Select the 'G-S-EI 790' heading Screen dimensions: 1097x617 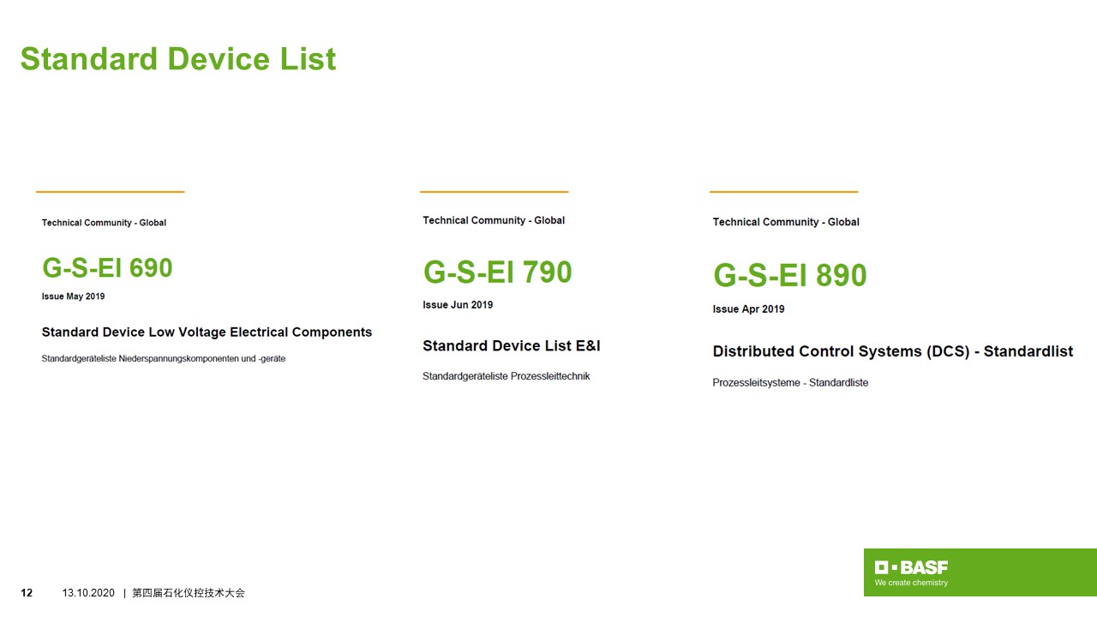(497, 273)
